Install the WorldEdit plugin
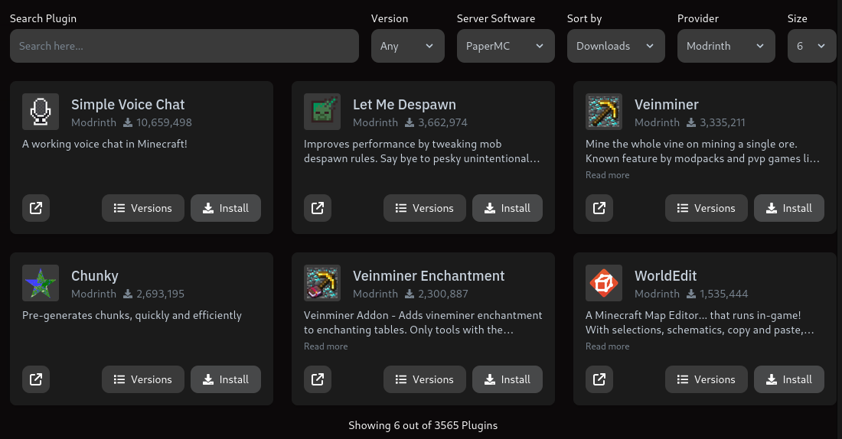The image size is (842, 439). pyautogui.click(x=789, y=379)
